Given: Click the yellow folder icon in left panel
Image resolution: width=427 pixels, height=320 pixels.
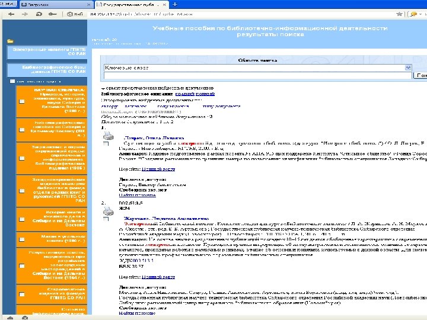Looking at the screenshot, I should 11,41.
